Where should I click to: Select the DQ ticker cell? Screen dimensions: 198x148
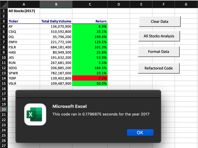(x=24, y=37)
